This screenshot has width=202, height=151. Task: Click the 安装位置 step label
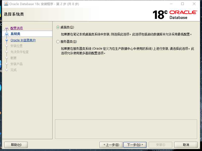click(16, 46)
